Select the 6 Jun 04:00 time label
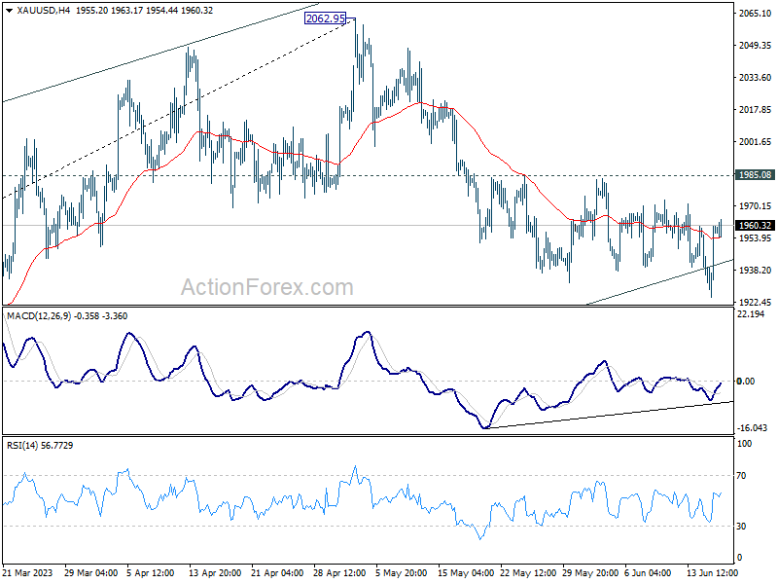 [648, 573]
